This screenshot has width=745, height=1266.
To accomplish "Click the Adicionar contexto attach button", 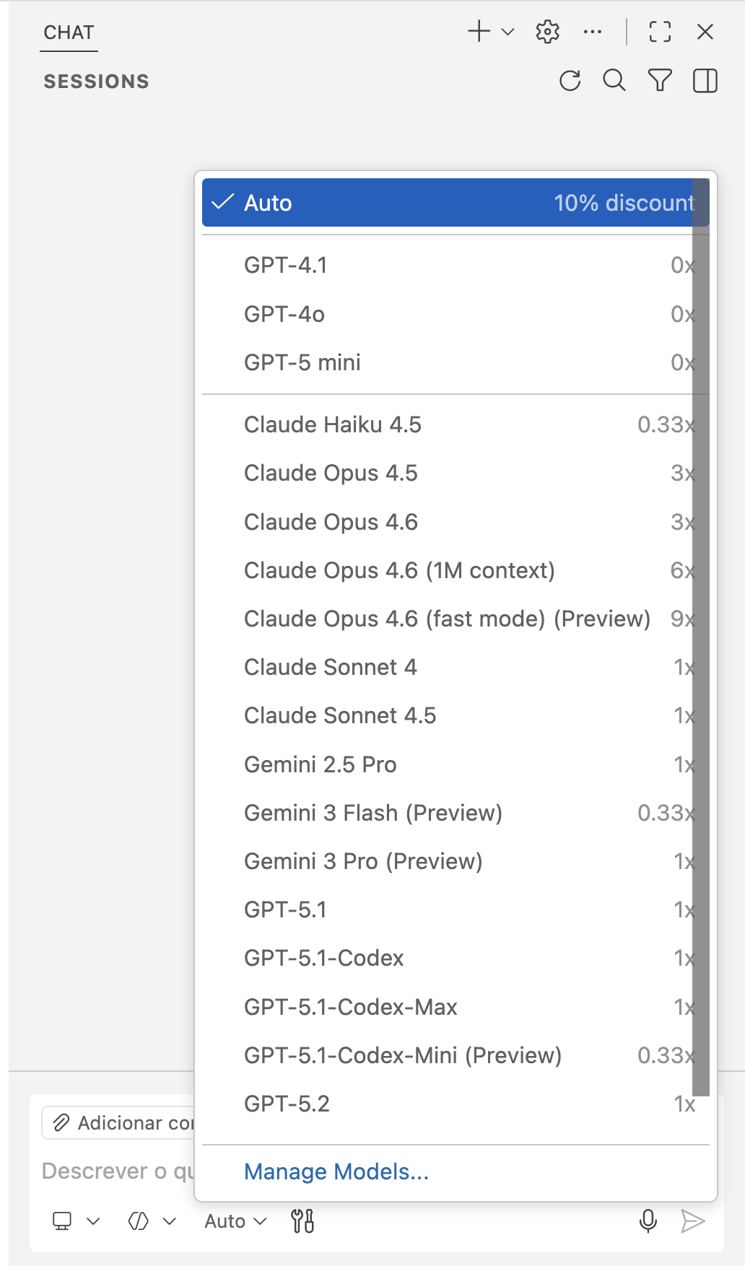I will tap(119, 1123).
